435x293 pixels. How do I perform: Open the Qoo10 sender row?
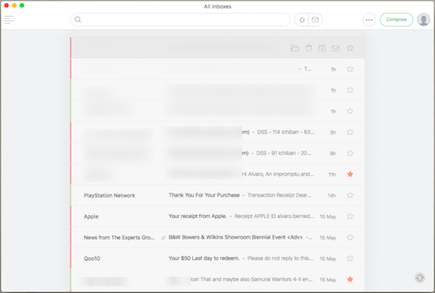coord(92,259)
